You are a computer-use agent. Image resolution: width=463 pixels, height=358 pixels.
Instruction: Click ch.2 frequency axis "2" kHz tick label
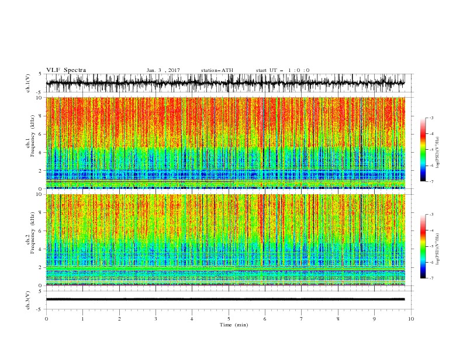[x=41, y=267]
